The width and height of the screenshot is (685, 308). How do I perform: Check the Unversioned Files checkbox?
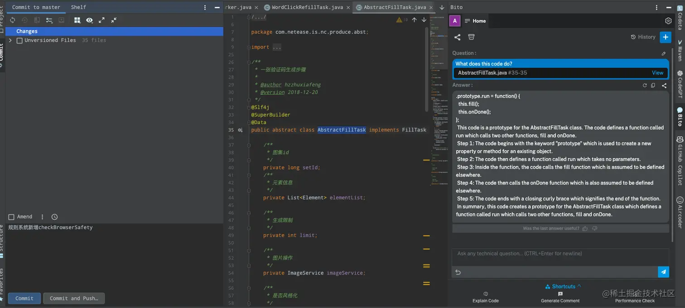(x=19, y=40)
